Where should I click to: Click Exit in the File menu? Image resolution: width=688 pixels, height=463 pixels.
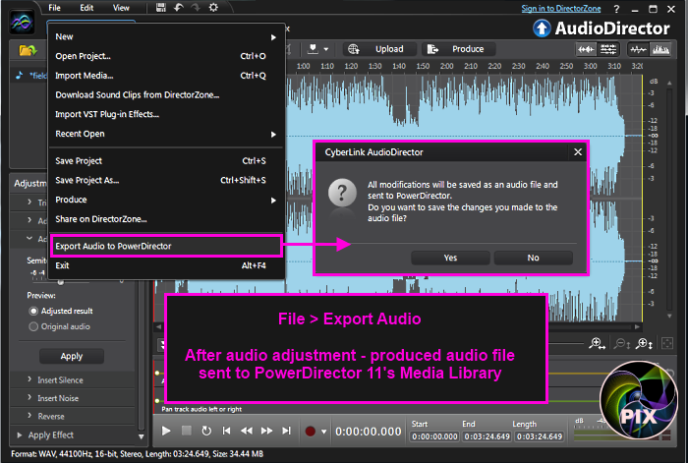pyautogui.click(x=166, y=265)
